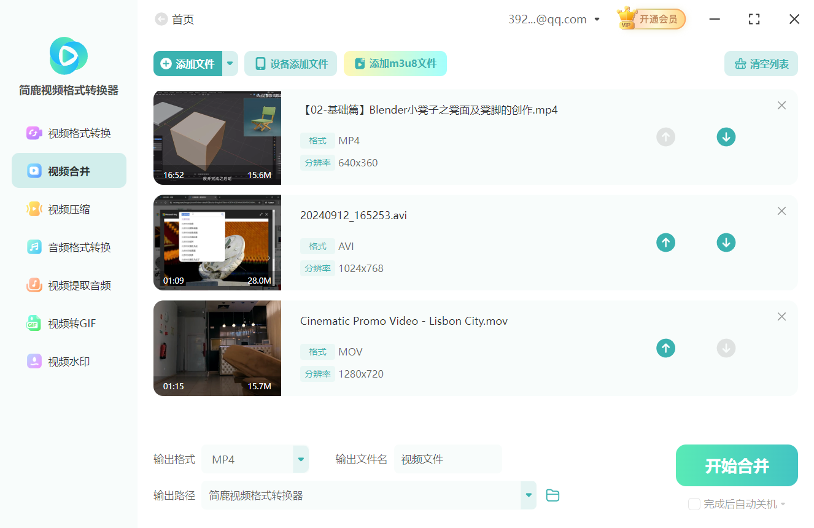Remove 20240912_165253.avi from the list
The width and height of the screenshot is (814, 528).
pyautogui.click(x=781, y=211)
